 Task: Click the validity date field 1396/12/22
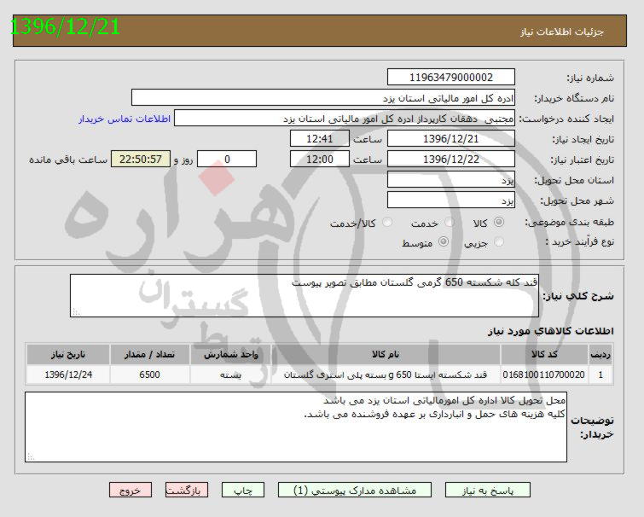tap(451, 159)
